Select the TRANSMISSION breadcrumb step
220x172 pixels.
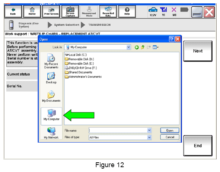(99, 25)
